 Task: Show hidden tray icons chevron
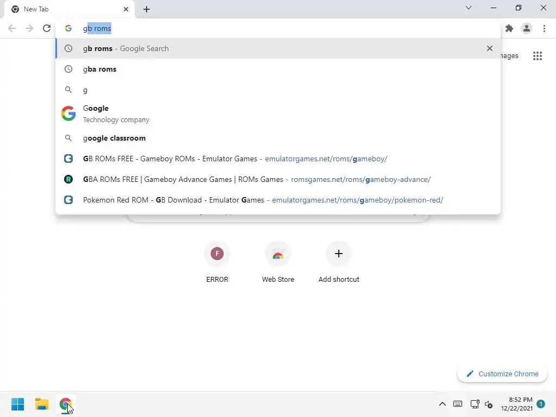pos(443,404)
